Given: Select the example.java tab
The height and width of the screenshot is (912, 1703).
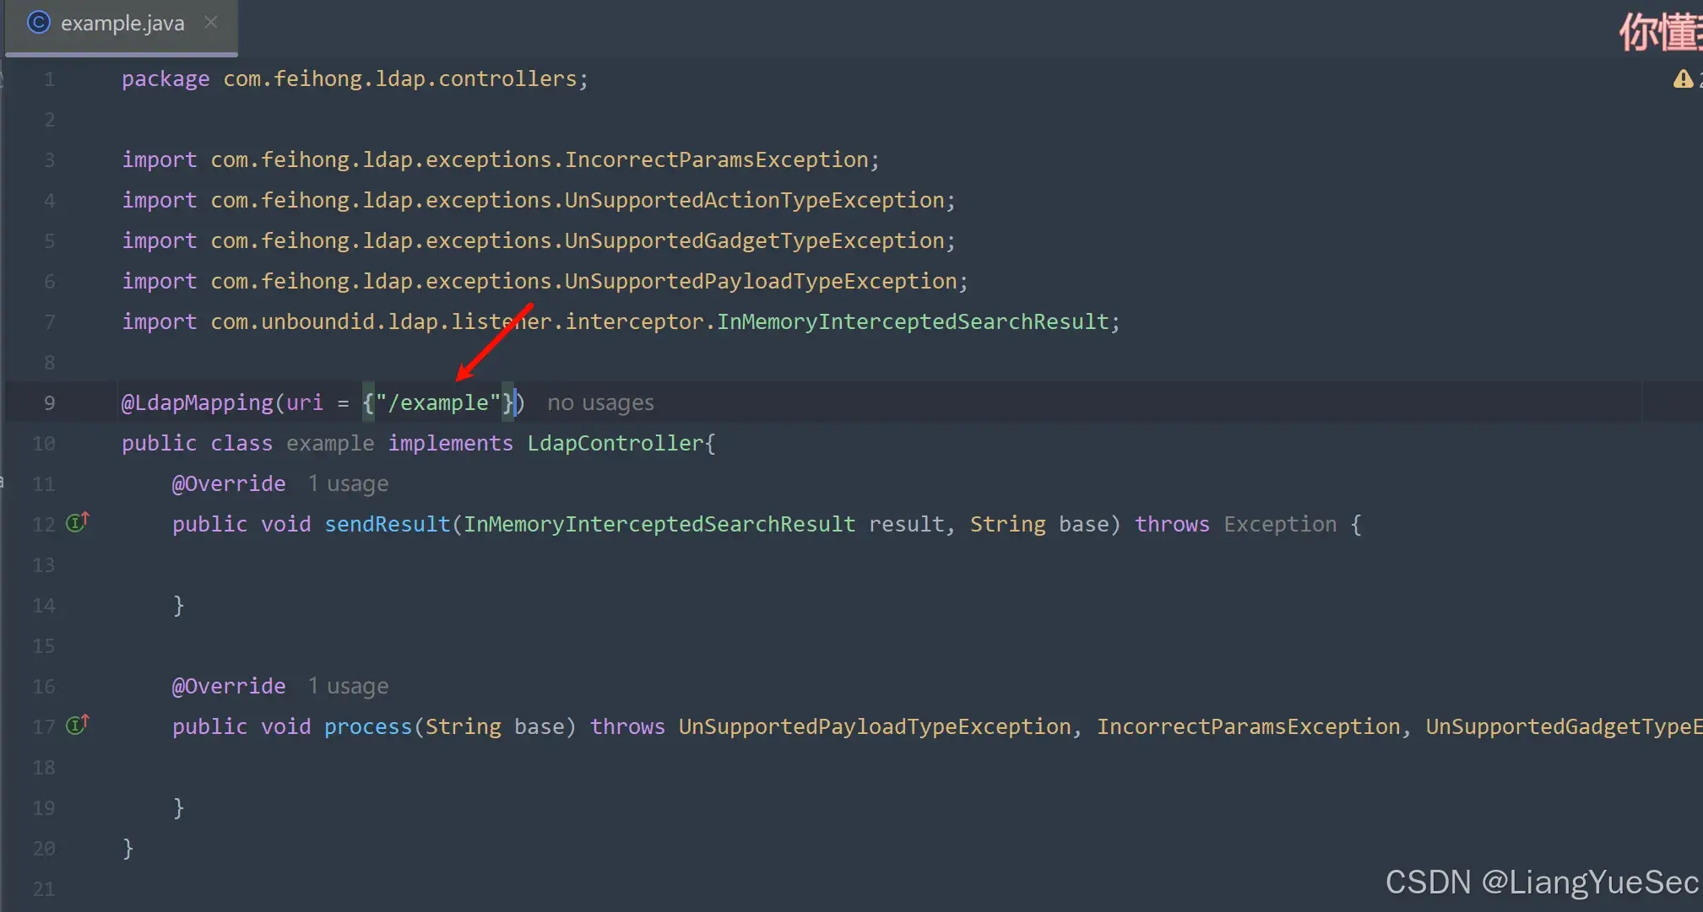Looking at the screenshot, I should pos(122,24).
